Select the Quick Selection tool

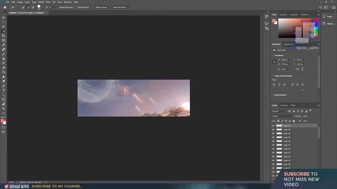[x=4, y=31]
